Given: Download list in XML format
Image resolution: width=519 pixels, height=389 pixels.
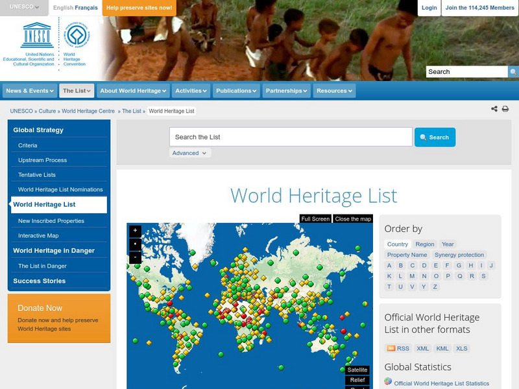Looking at the screenshot, I should point(422,348).
